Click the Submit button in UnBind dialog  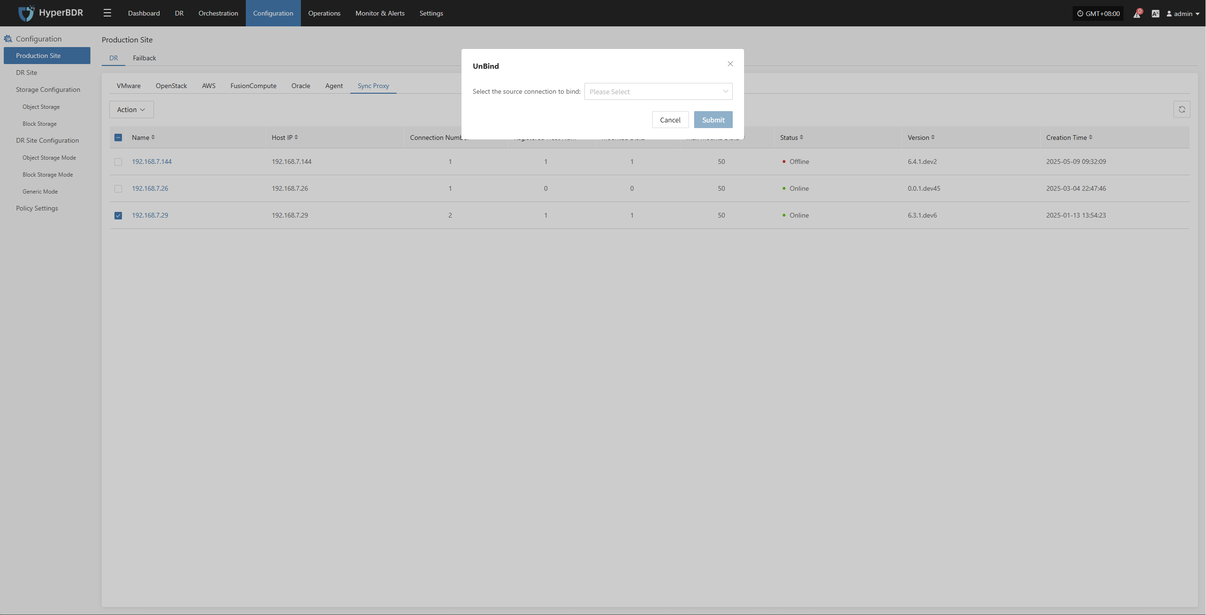(713, 120)
